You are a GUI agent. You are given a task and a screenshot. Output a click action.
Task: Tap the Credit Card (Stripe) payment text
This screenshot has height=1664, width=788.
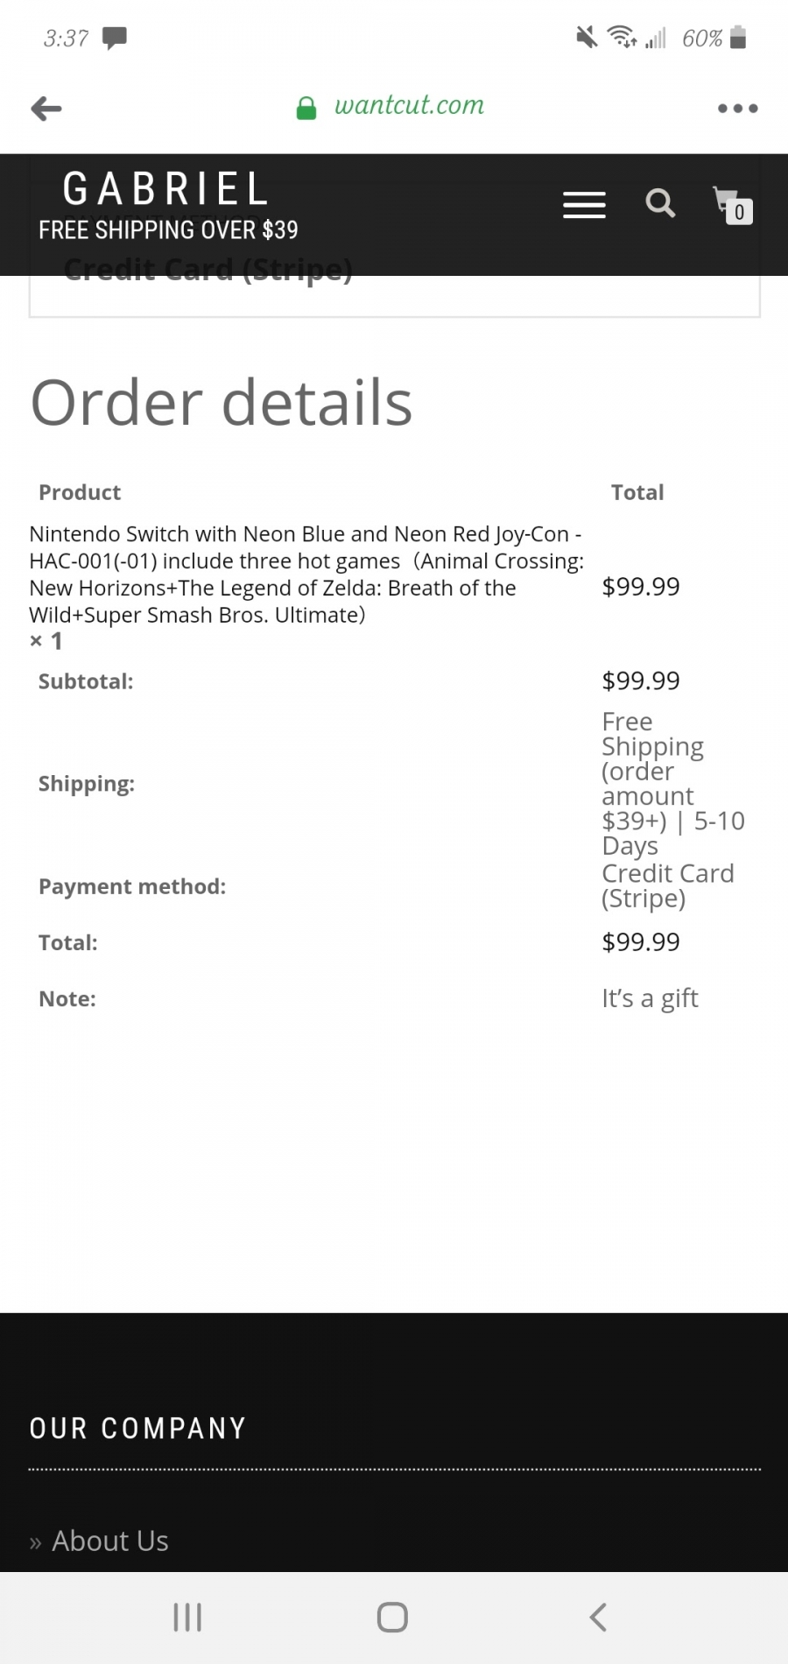[668, 885]
